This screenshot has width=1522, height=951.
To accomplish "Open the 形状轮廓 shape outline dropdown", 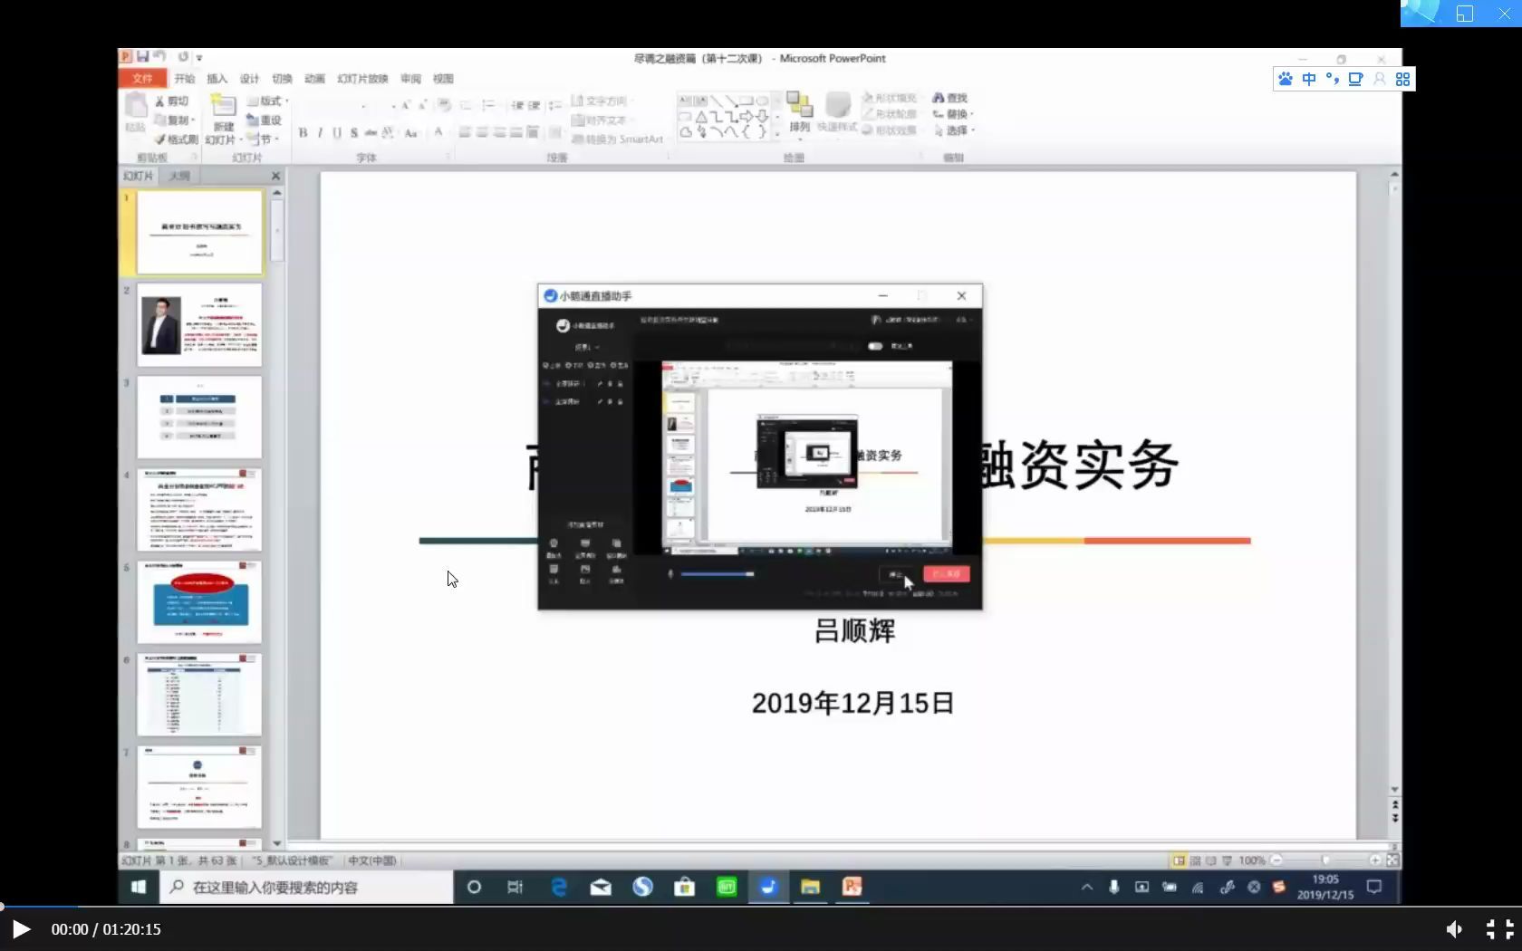I will click(890, 114).
